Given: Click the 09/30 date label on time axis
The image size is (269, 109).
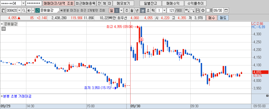Looking at the screenshot, I should point(135,106).
